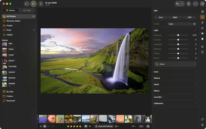Toggle the right sidebar panel
The width and height of the screenshot is (206, 129).
202,4
